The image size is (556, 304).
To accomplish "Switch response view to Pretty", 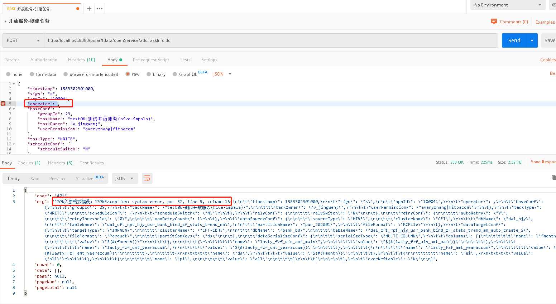I will click(14, 179).
